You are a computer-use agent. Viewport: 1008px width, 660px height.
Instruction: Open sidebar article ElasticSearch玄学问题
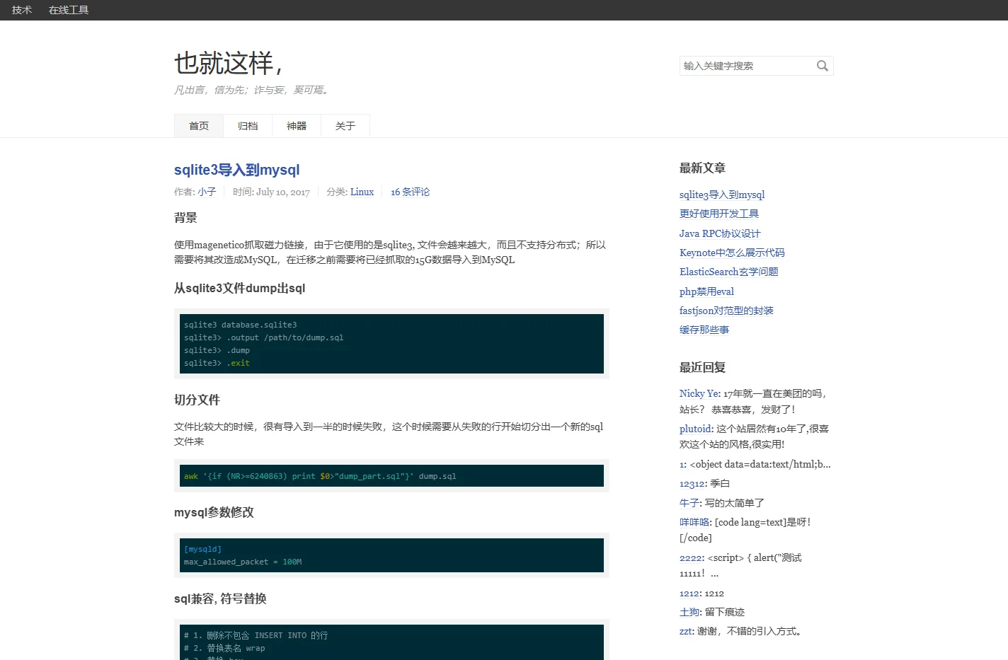pos(729,272)
